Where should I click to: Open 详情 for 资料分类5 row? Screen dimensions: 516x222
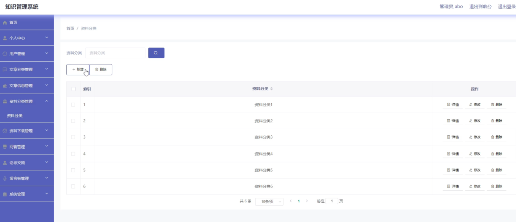pos(453,170)
